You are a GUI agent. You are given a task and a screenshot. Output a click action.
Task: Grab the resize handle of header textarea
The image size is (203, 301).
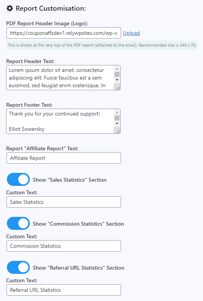point(118,88)
